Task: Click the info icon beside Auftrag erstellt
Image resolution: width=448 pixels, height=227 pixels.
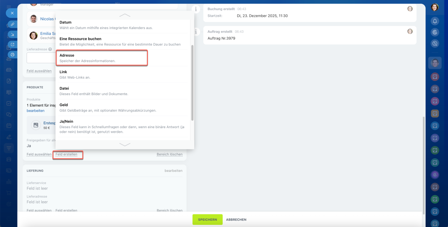Action: pyautogui.click(x=197, y=32)
